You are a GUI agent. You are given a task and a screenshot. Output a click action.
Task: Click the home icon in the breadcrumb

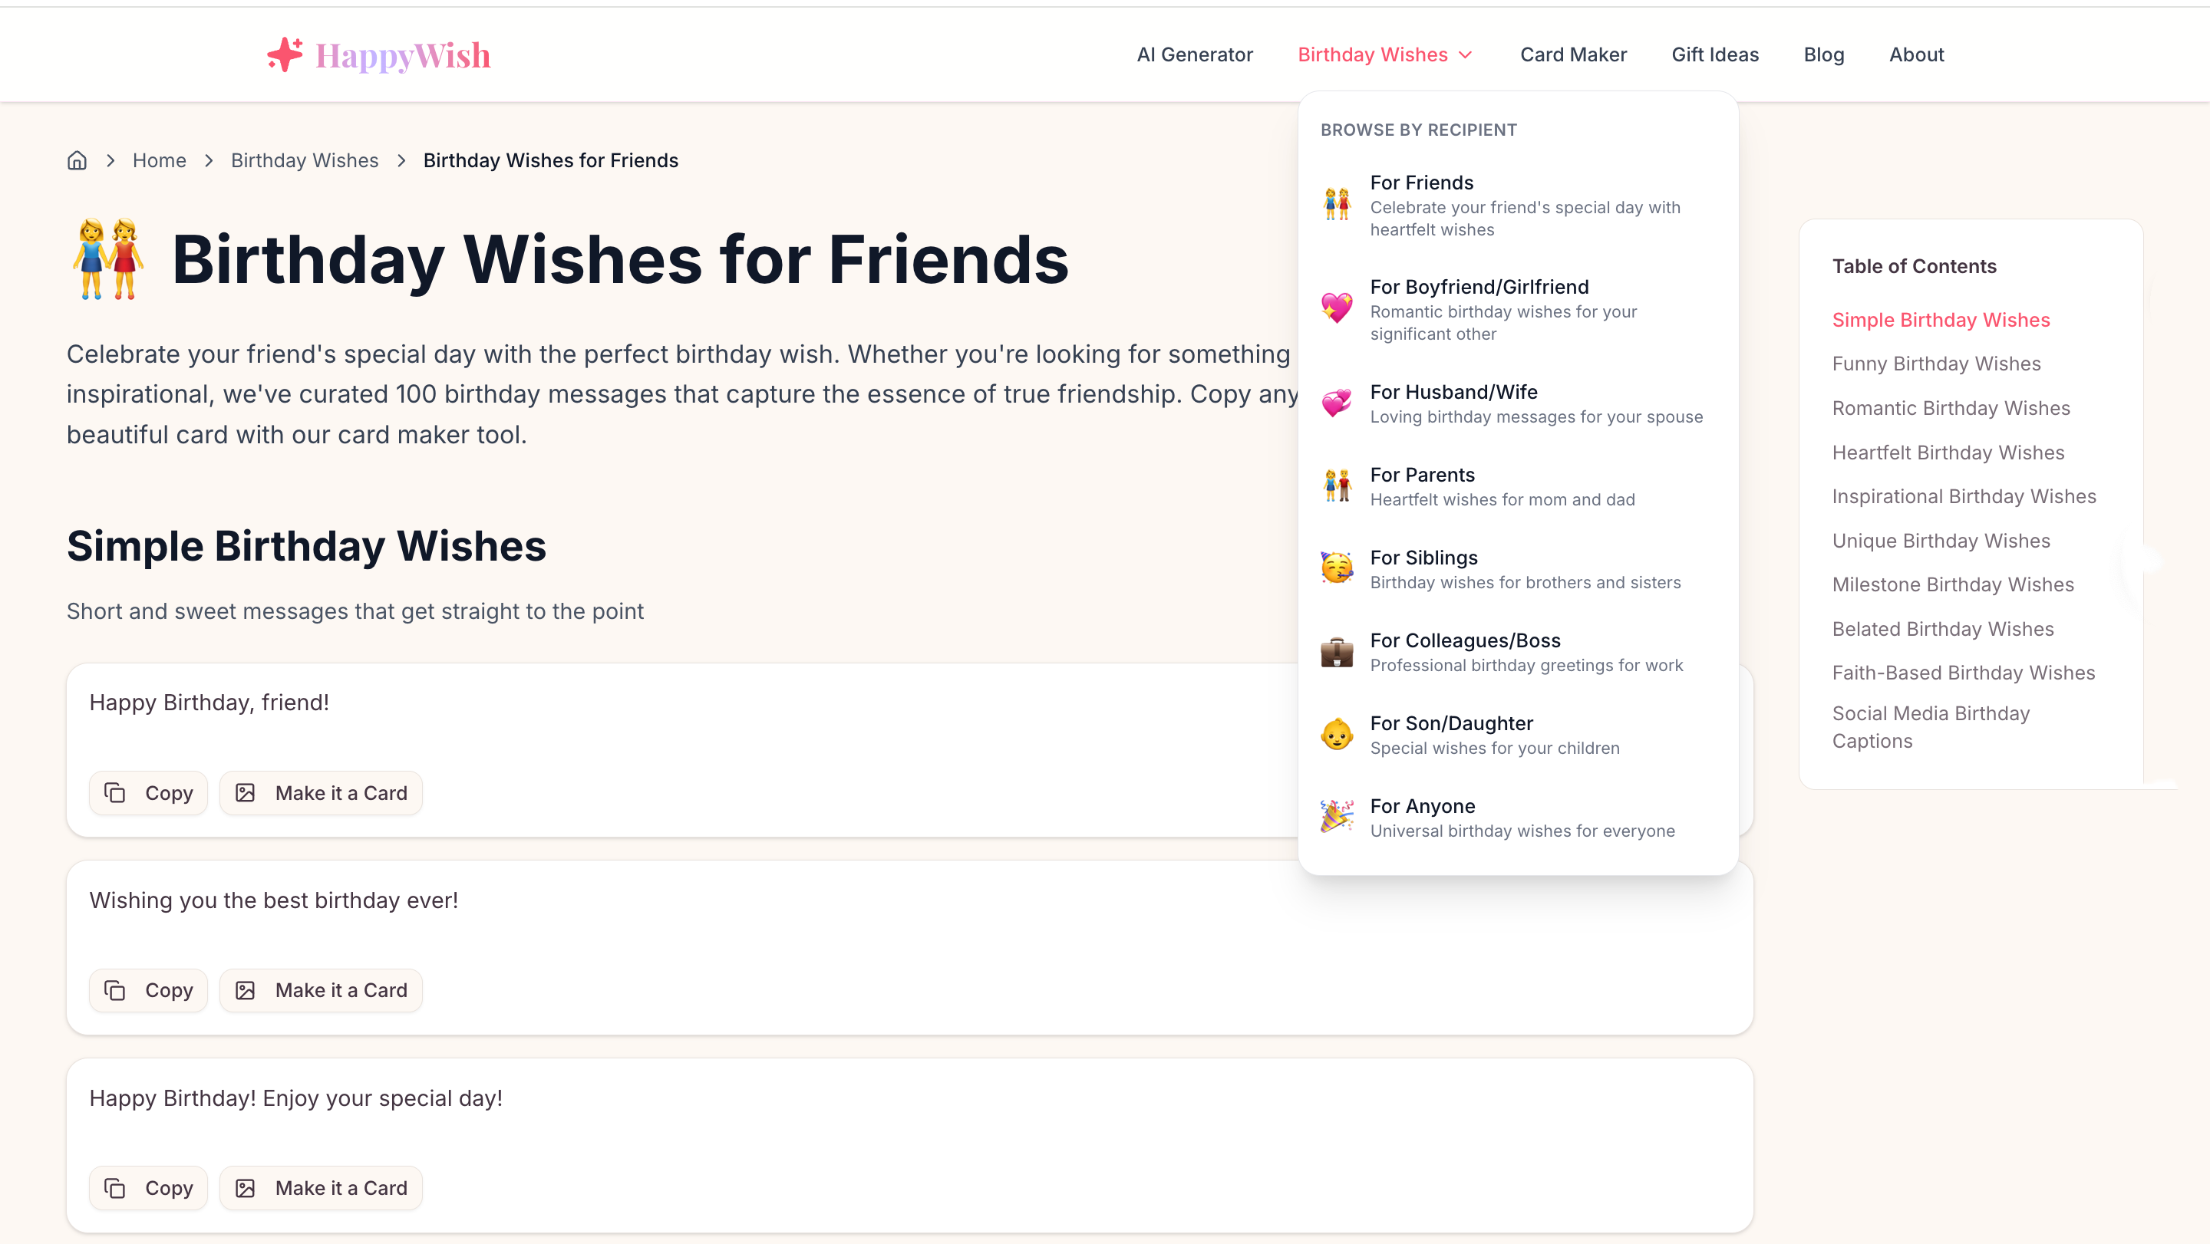click(x=77, y=160)
